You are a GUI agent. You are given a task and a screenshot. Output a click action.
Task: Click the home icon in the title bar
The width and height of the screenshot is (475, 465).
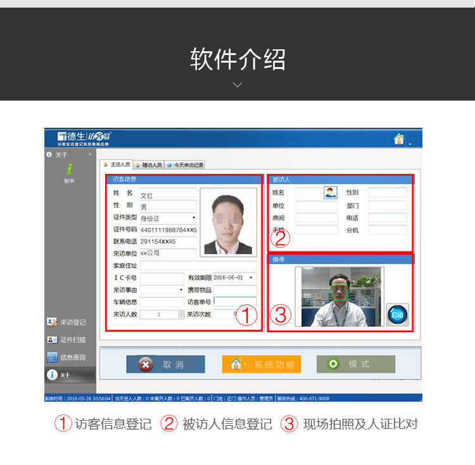coord(399,139)
